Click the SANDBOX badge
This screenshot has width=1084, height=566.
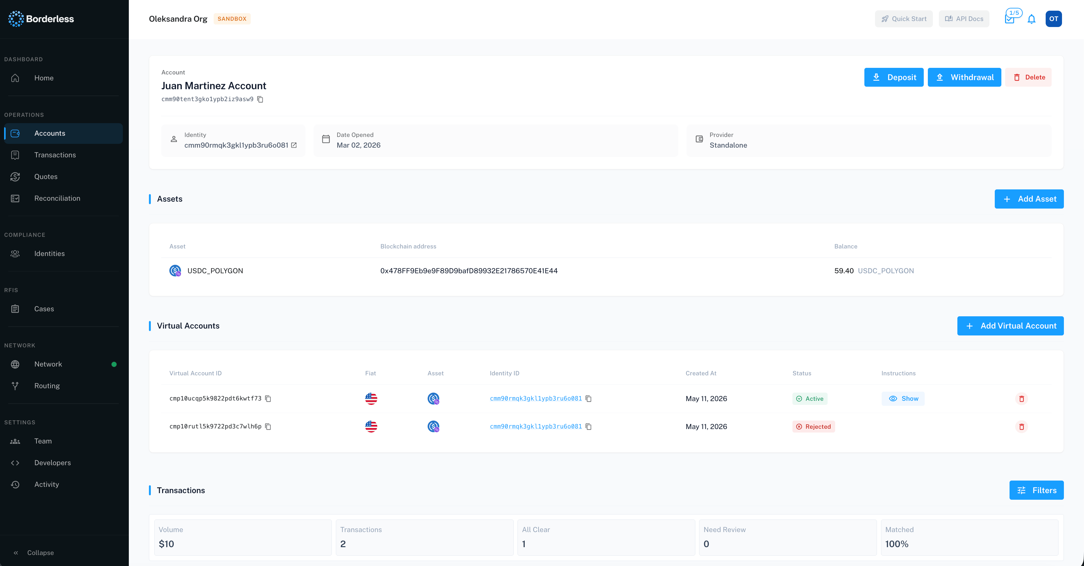pyautogui.click(x=232, y=19)
